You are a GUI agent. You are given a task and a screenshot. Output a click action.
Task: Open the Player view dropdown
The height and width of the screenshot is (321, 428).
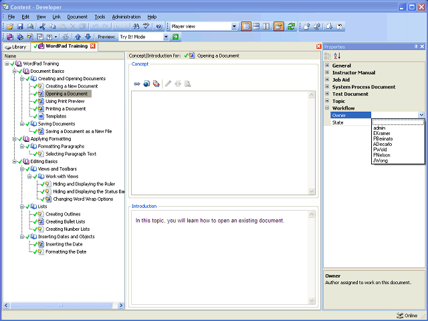[234, 26]
